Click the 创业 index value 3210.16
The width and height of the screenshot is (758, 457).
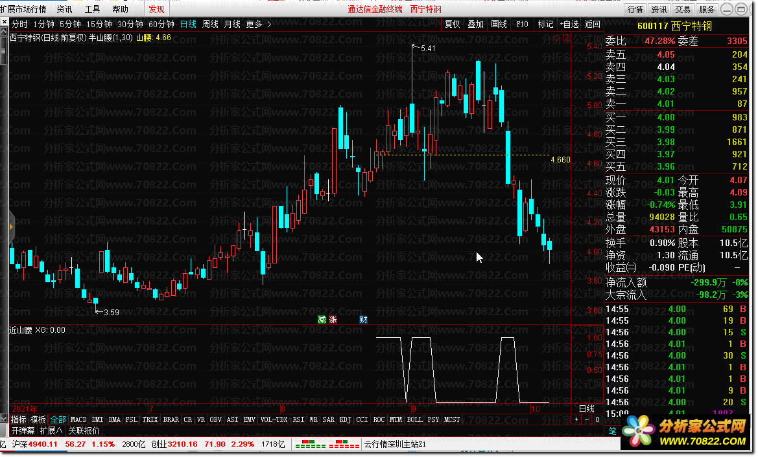pos(183,444)
